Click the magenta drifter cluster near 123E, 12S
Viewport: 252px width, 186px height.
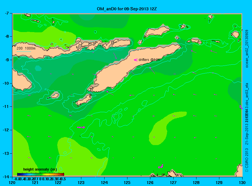pos(81,127)
